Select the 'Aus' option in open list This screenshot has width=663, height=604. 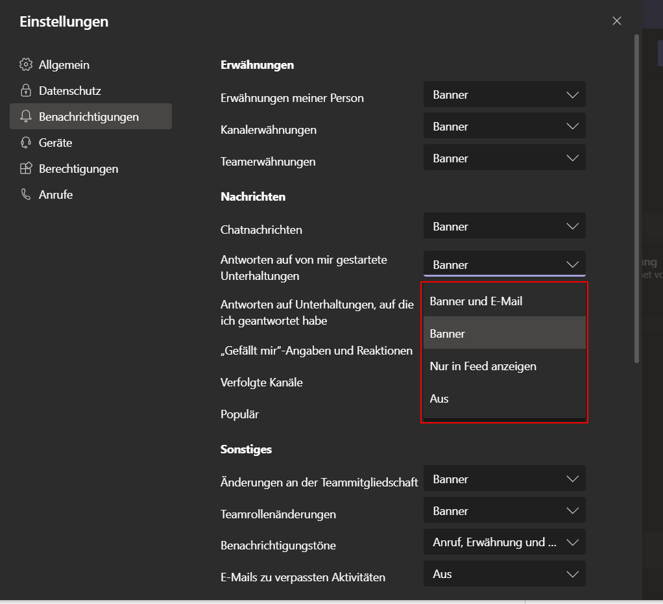pos(505,398)
